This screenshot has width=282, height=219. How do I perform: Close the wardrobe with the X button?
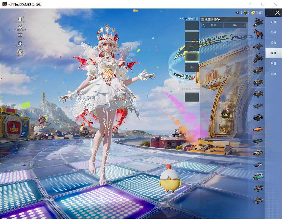tap(277, 13)
